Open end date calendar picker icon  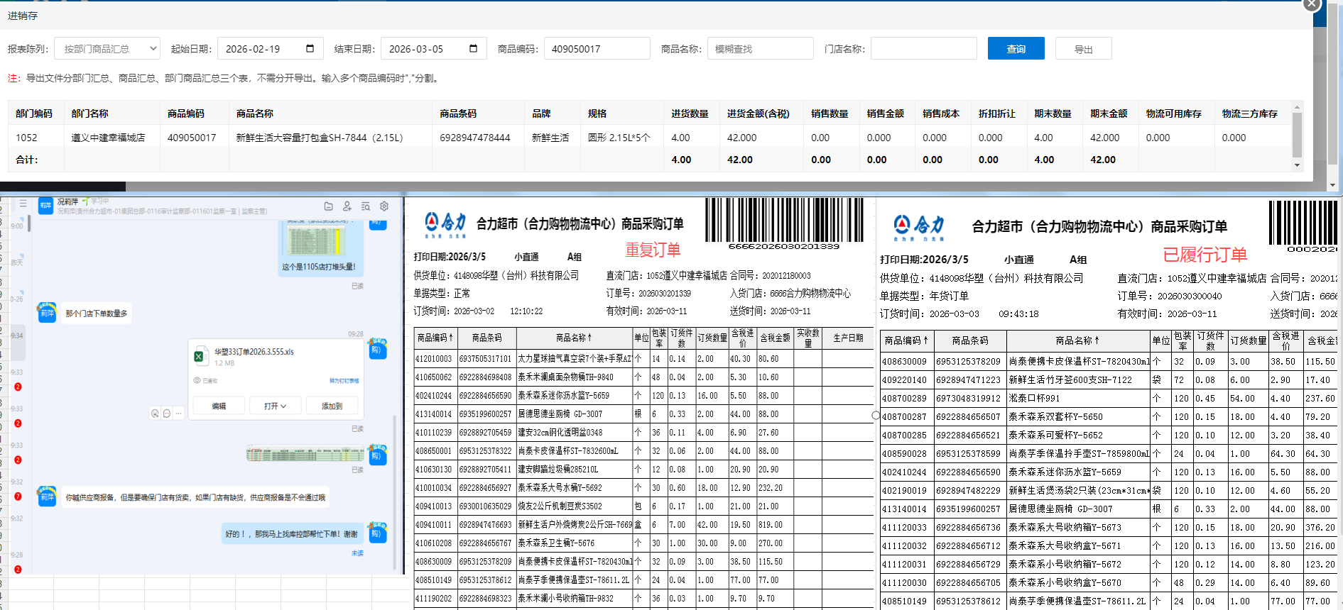(473, 48)
